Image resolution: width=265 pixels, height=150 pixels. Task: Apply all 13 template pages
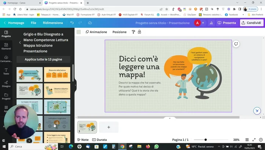click(44, 59)
